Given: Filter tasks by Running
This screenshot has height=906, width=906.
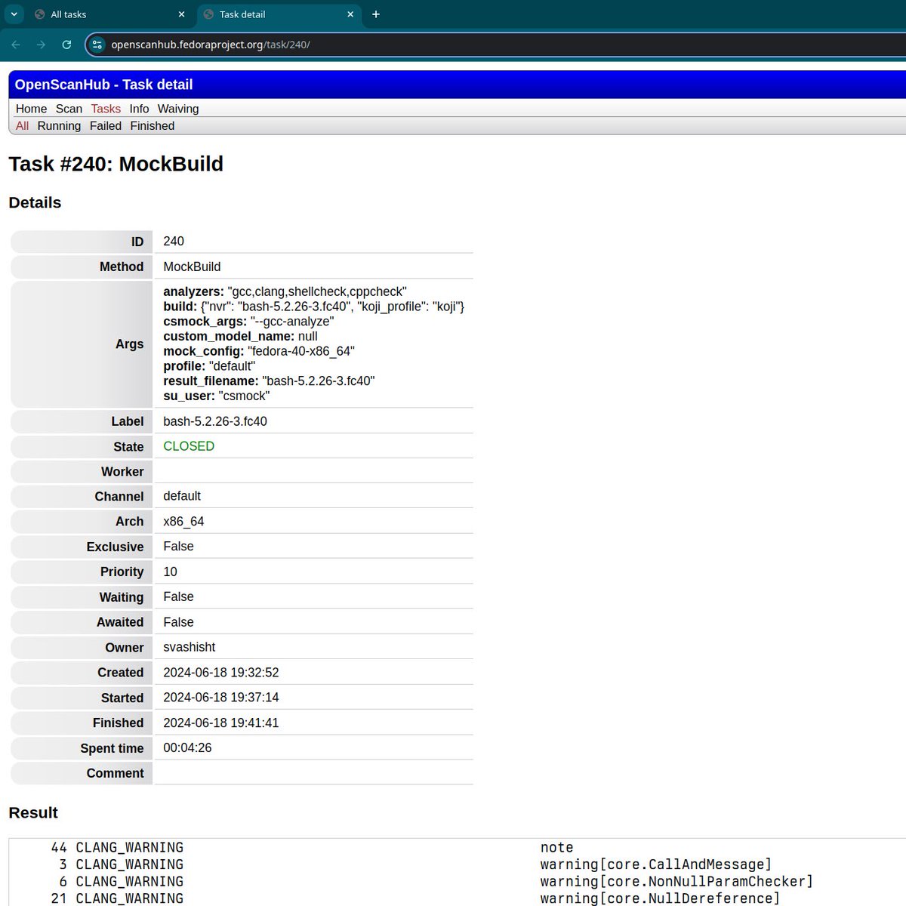Looking at the screenshot, I should click(59, 125).
